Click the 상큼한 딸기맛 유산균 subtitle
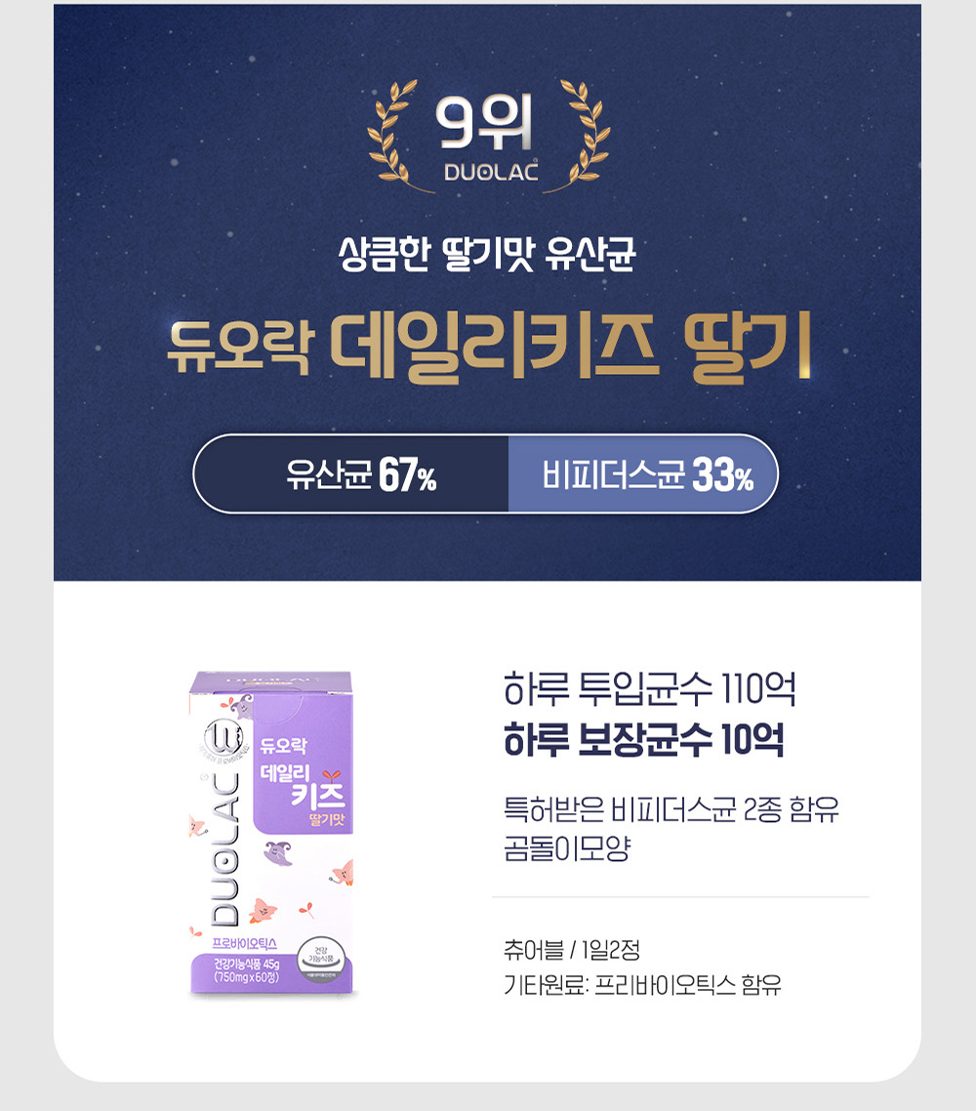Viewport: 976px width, 1111px height. point(487,253)
